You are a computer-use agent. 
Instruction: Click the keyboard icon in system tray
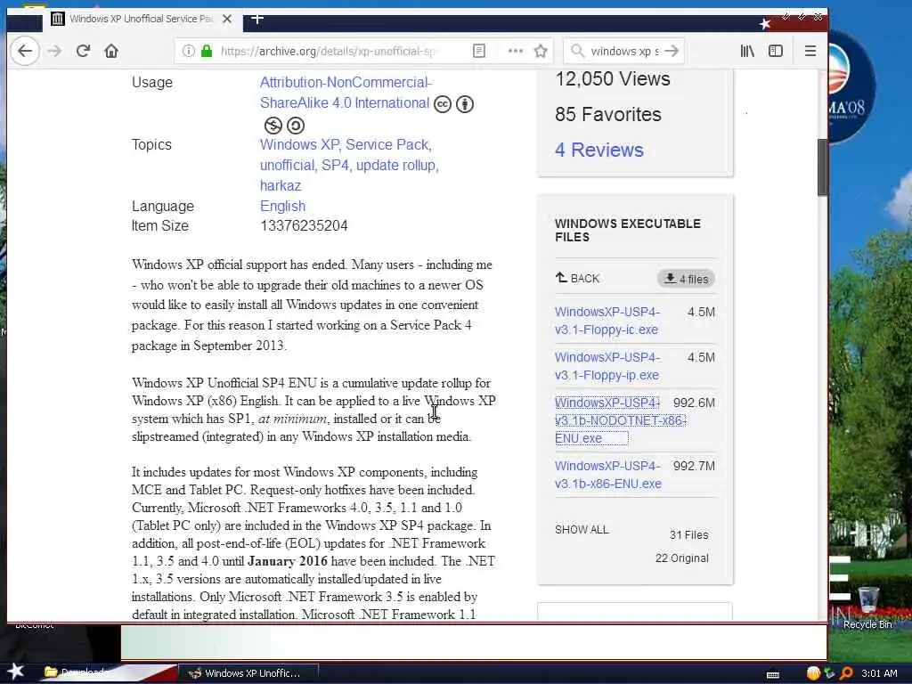[x=773, y=675]
